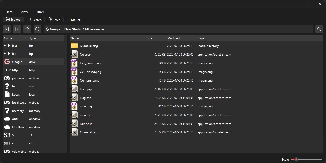The height and width of the screenshot is (163, 326).
Task: Click the onedrive type for one:
Action: tap(35, 119)
